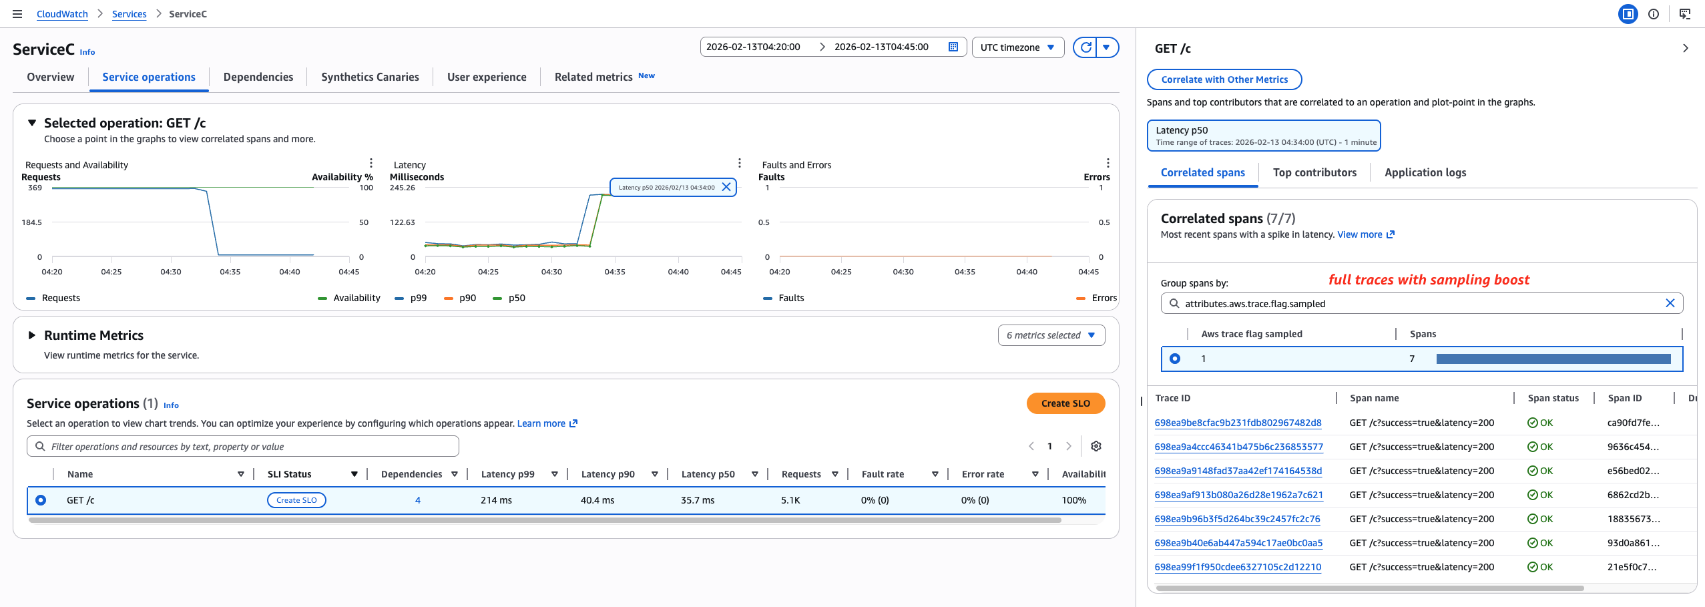Select trace flag sampled value 1 radio
The image size is (1705, 607).
(x=1175, y=359)
